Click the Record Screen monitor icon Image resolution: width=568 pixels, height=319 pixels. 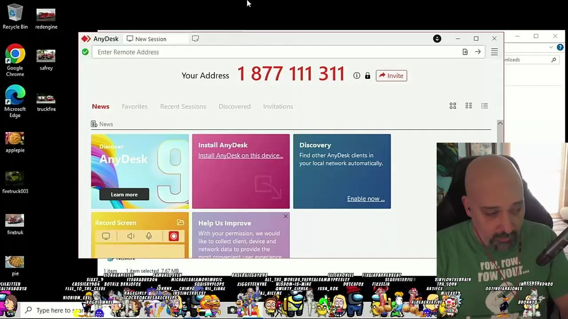pyautogui.click(x=106, y=236)
